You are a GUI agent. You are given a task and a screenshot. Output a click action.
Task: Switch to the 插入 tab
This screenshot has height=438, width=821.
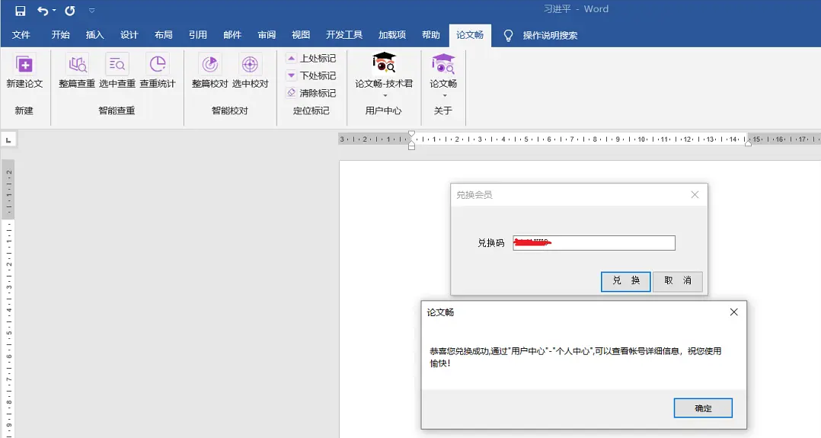94,35
